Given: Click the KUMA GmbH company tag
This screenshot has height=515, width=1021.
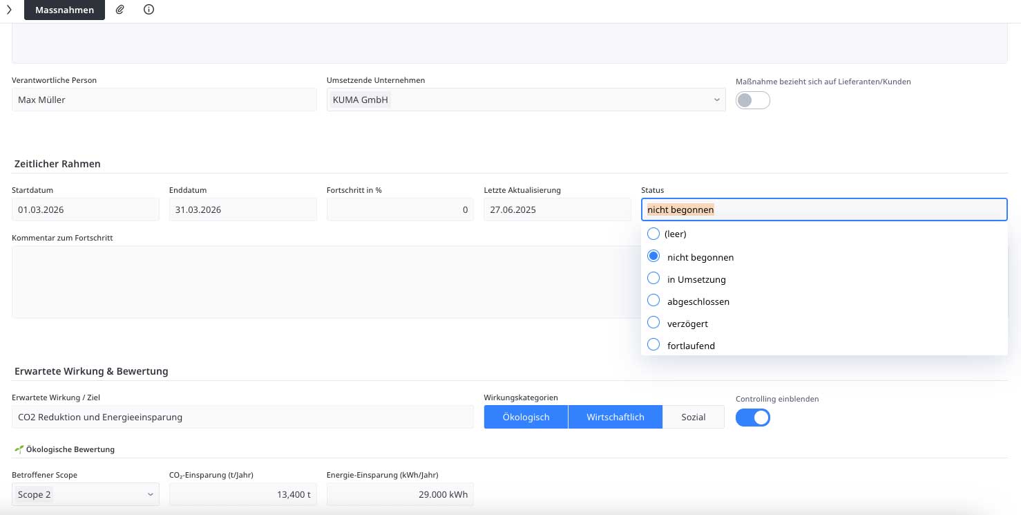Looking at the screenshot, I should pos(361,100).
